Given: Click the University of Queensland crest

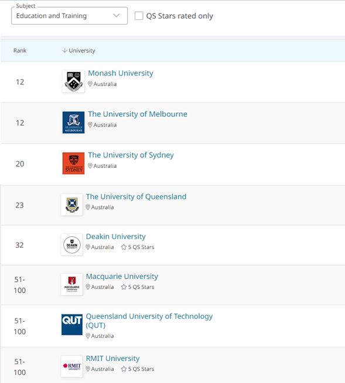Looking at the screenshot, I should click(x=71, y=205).
